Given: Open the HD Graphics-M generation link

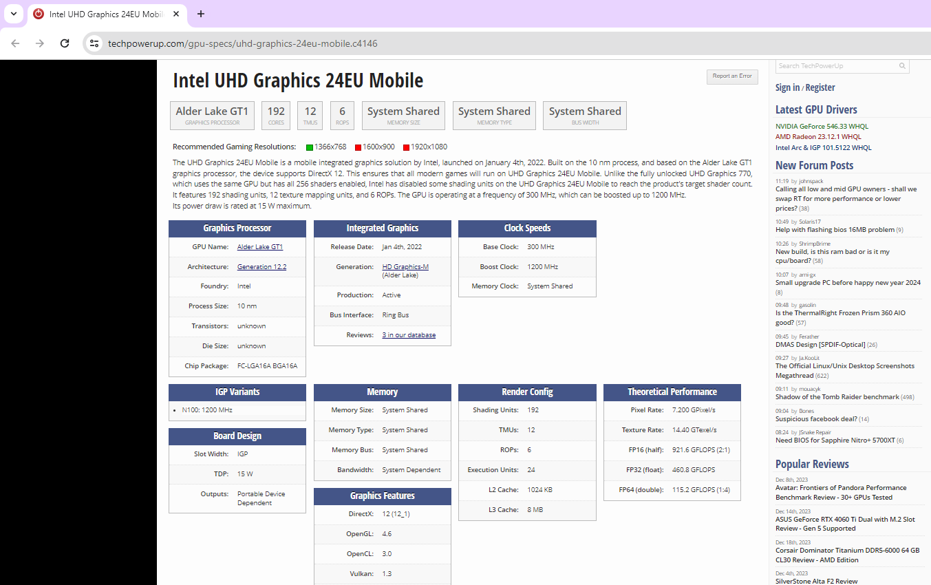Looking at the screenshot, I should [x=405, y=266].
